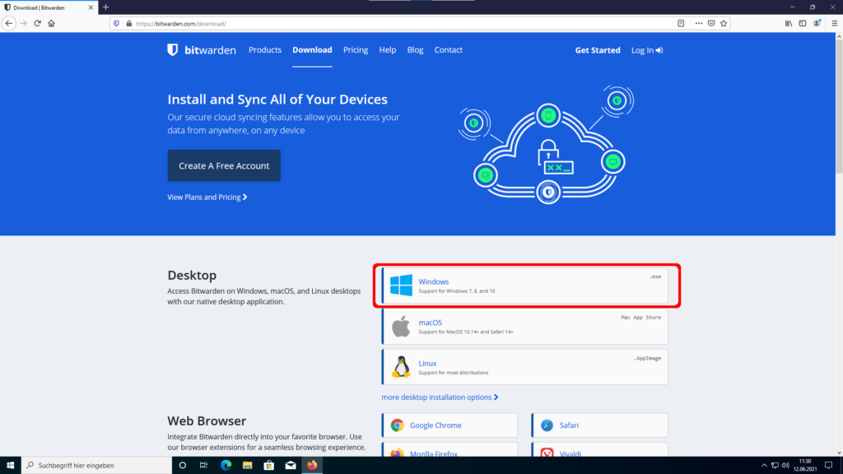Open View Plans and Pricing link
This screenshot has width=843, height=474.
(x=207, y=197)
